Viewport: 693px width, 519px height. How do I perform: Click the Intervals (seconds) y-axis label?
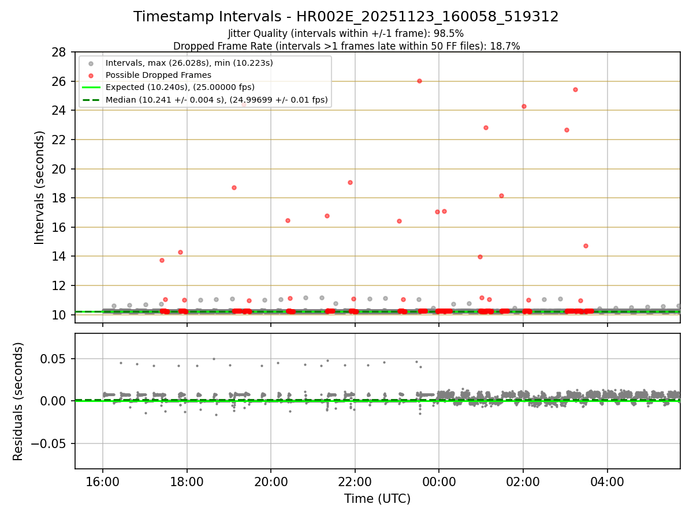[39, 187]
